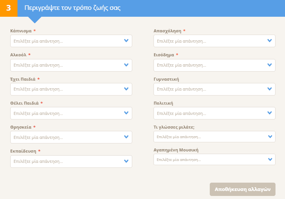Click the Αποθήκευση αλλαγών button
285x199 pixels.
coord(242,189)
